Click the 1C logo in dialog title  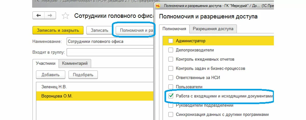(159, 5)
